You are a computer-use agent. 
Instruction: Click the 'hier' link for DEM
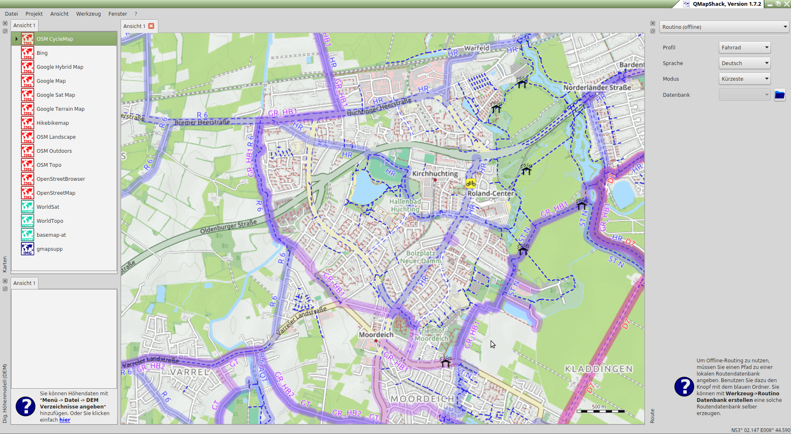pos(65,420)
